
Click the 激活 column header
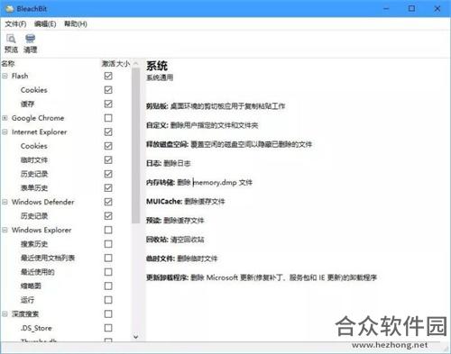pyautogui.click(x=108, y=64)
